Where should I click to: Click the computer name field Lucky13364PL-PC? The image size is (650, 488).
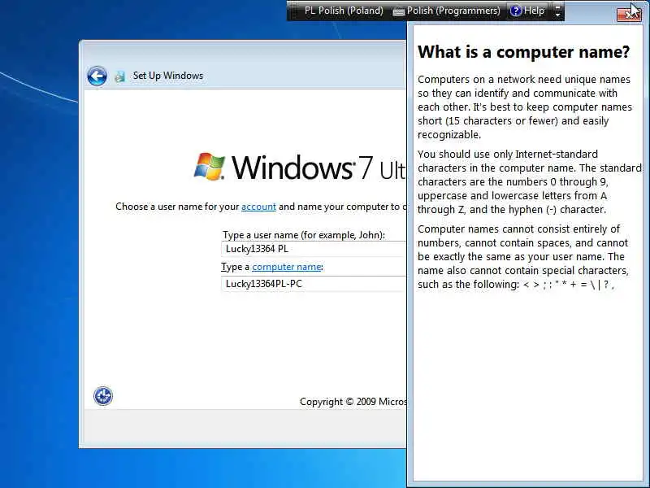(314, 284)
